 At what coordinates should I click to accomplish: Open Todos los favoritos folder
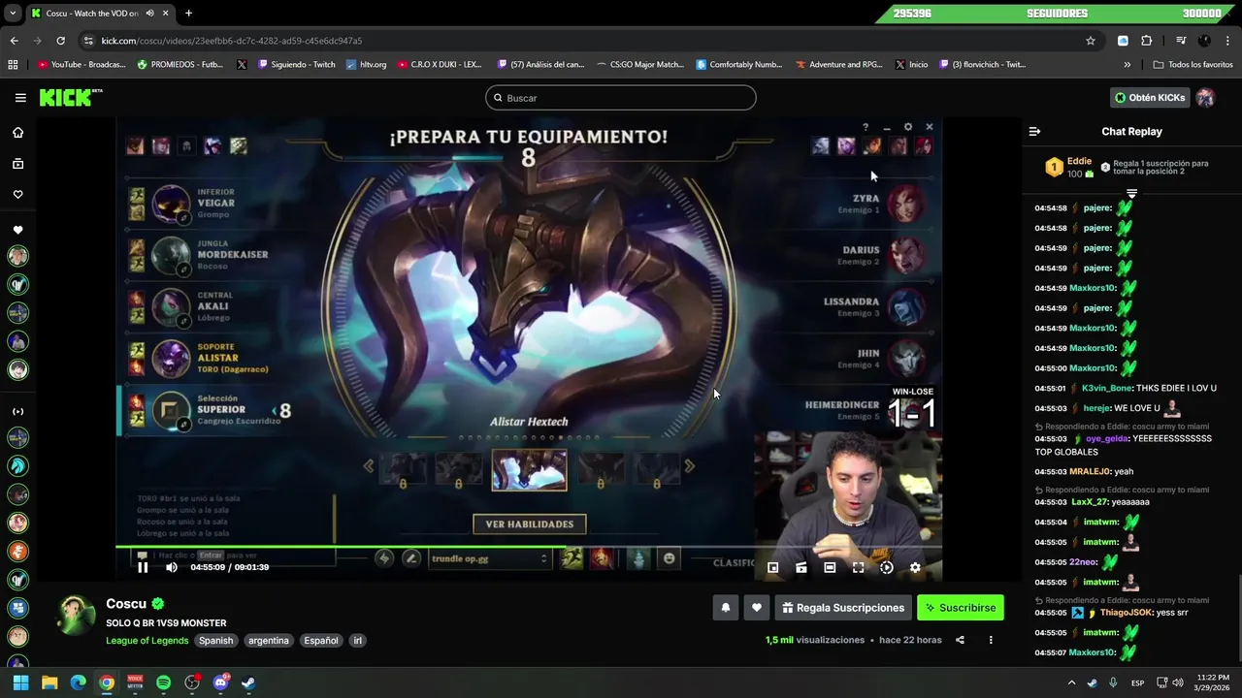pyautogui.click(x=1193, y=65)
